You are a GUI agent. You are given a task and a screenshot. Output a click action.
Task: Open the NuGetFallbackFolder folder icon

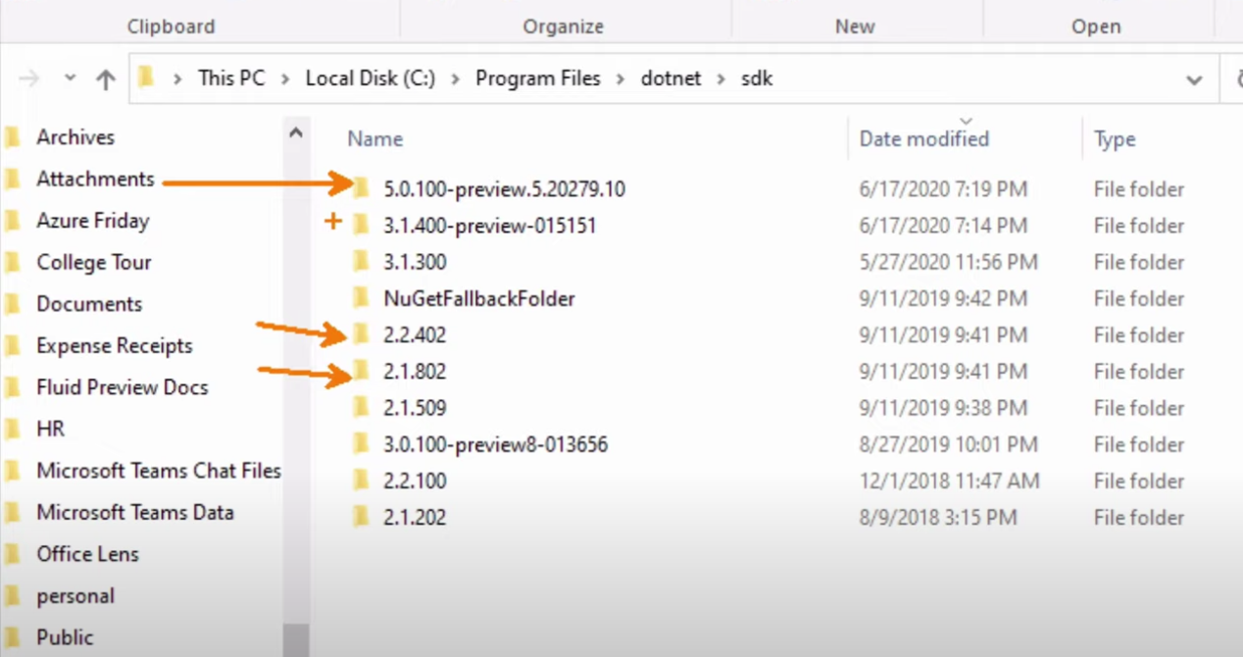(x=361, y=298)
